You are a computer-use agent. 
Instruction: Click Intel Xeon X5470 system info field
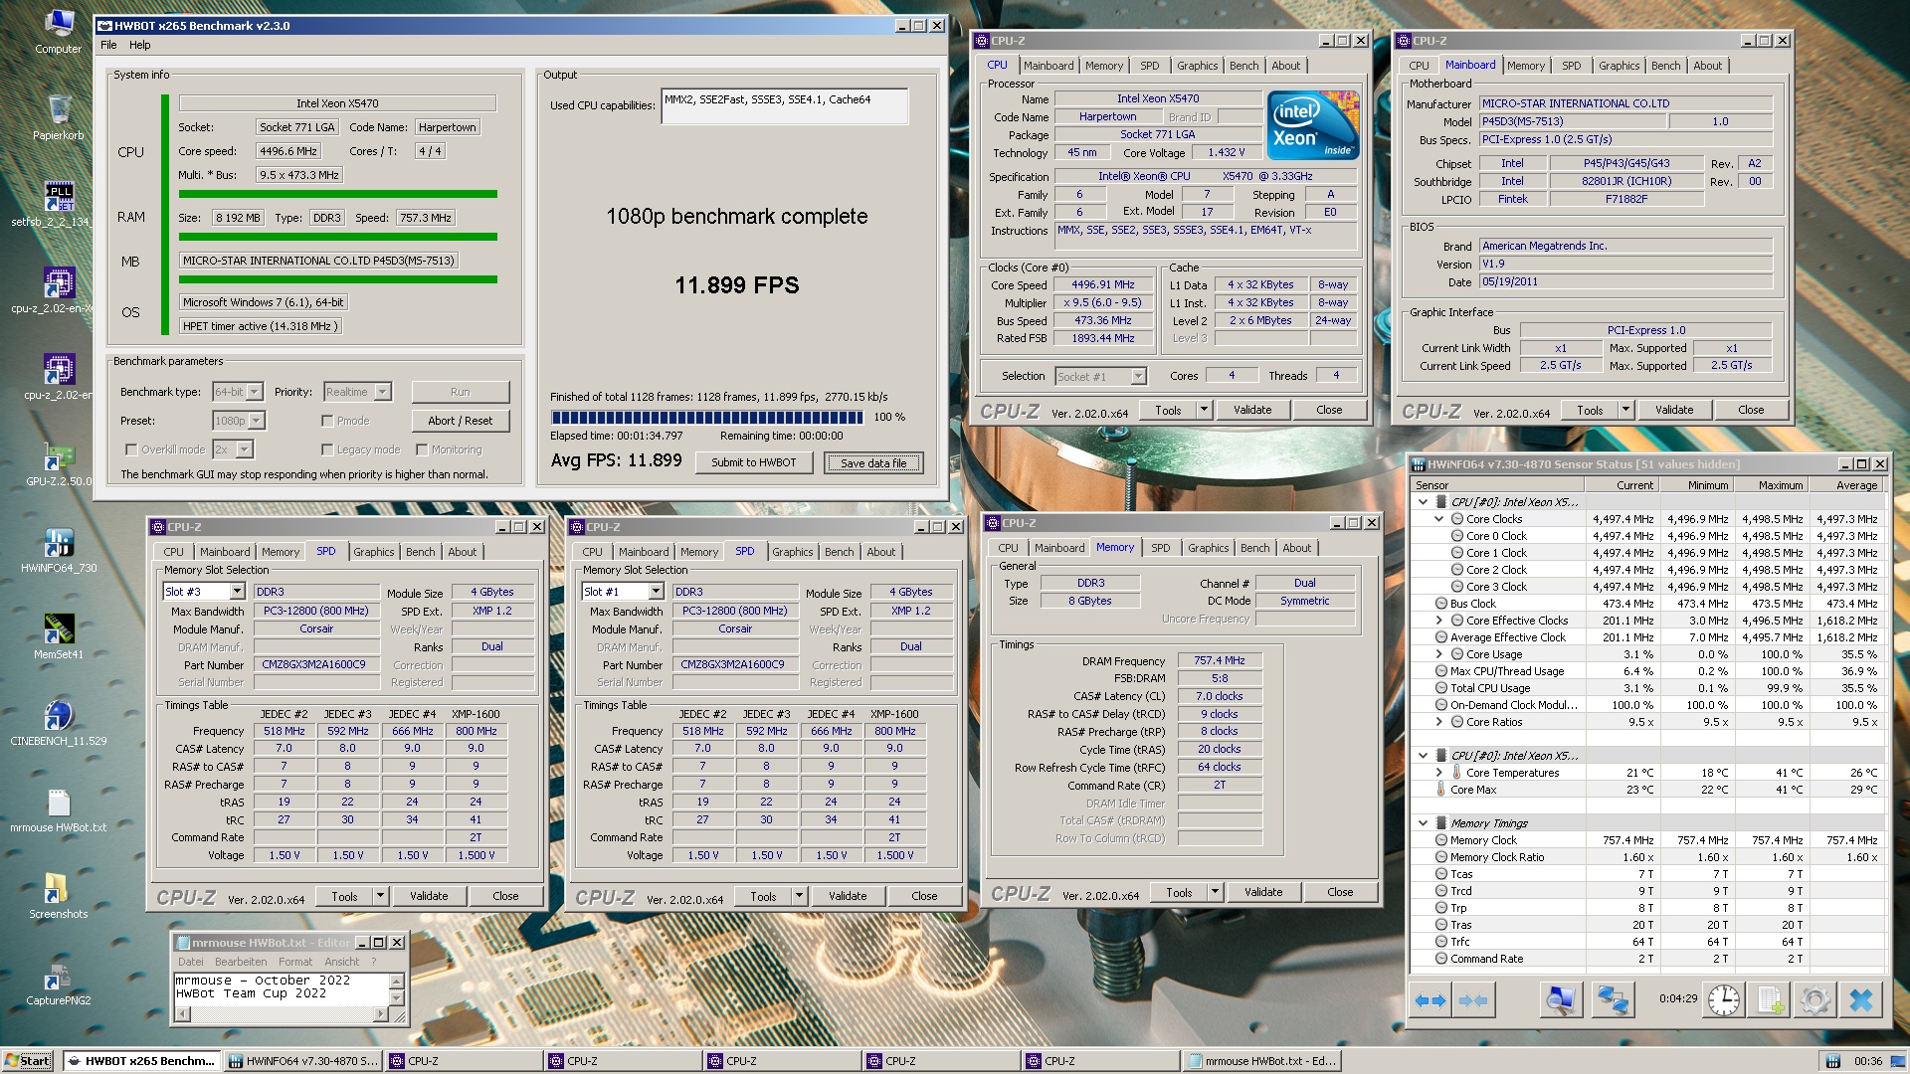pyautogui.click(x=337, y=103)
